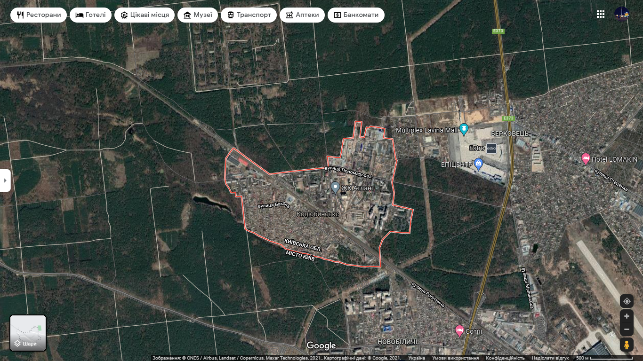Switch map type via Шари thumbnail
This screenshot has width=643, height=361.
28,333
